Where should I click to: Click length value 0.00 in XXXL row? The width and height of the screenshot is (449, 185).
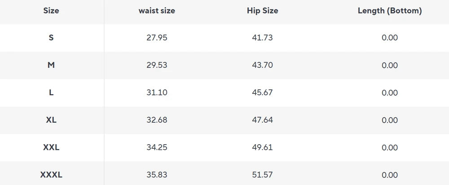click(x=390, y=175)
